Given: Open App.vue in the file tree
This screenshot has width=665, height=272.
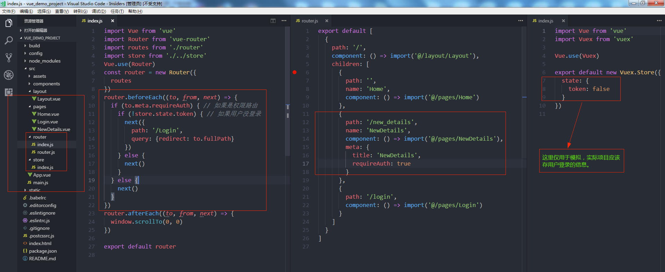Looking at the screenshot, I should point(47,175).
